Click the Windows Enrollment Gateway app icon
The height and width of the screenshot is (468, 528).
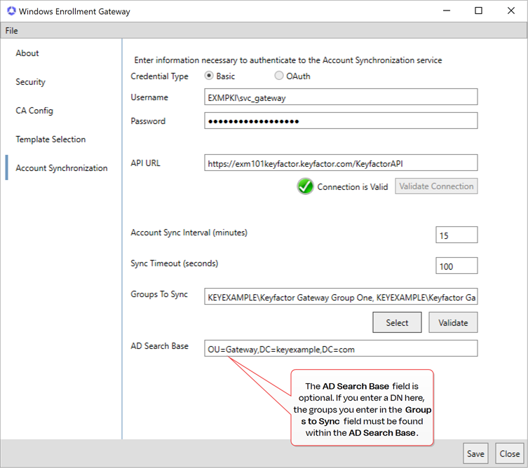coord(10,11)
